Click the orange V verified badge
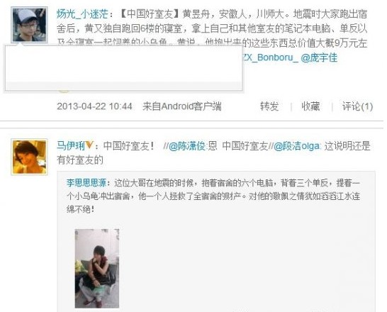387x312 pixels. click(89, 145)
